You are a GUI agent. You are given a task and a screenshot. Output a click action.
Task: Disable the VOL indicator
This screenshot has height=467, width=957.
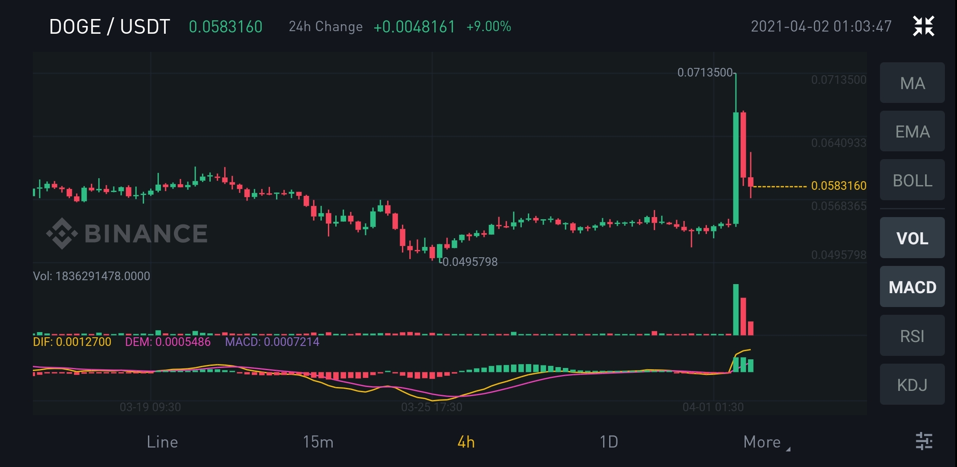point(912,238)
